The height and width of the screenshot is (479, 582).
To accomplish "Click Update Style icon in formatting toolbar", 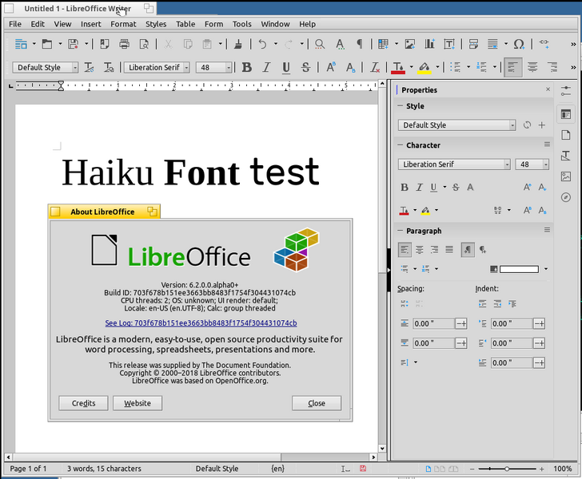I will coord(89,67).
